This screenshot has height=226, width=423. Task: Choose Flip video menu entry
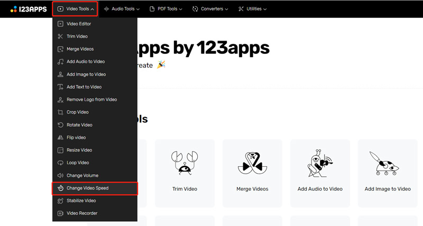click(95, 137)
